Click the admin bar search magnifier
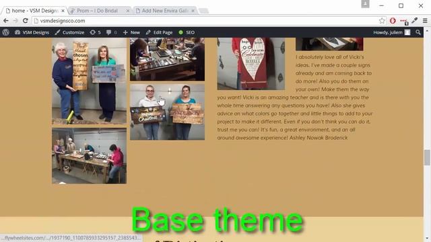 418,32
